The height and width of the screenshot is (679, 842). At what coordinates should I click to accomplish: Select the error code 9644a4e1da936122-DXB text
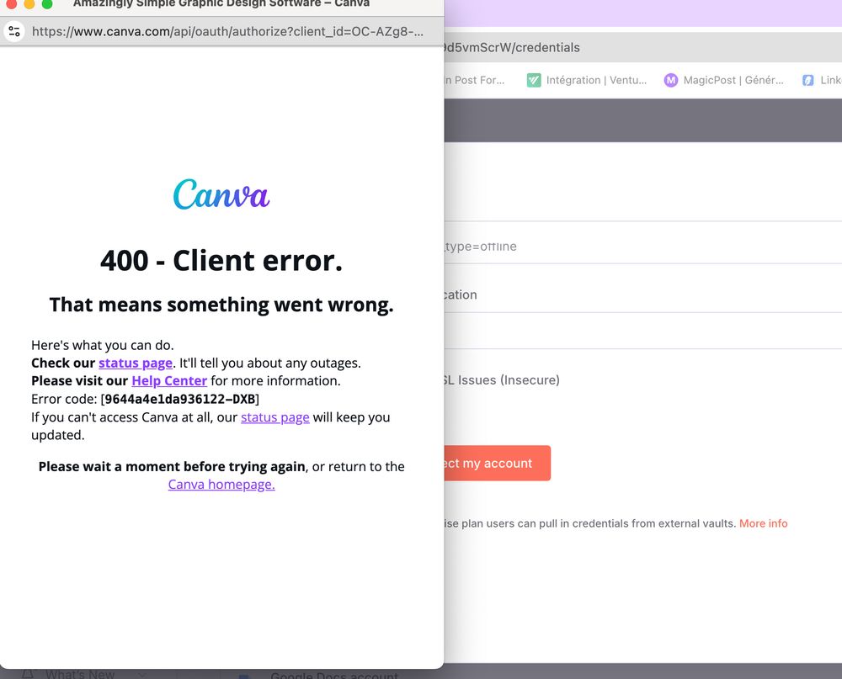pyautogui.click(x=180, y=400)
